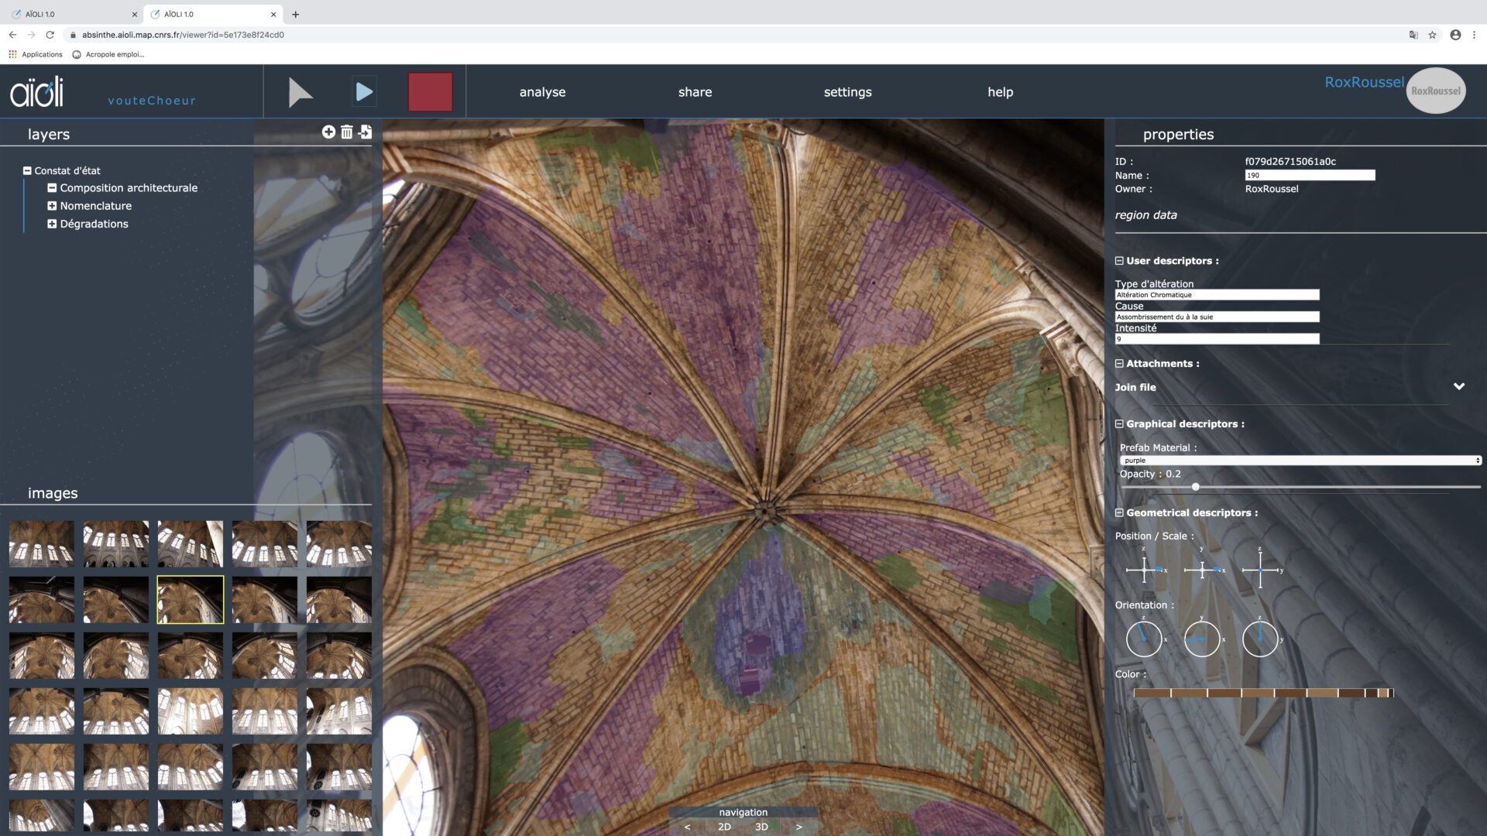Image resolution: width=1487 pixels, height=836 pixels.
Task: Click the Opacity slider handle
Action: click(x=1196, y=487)
